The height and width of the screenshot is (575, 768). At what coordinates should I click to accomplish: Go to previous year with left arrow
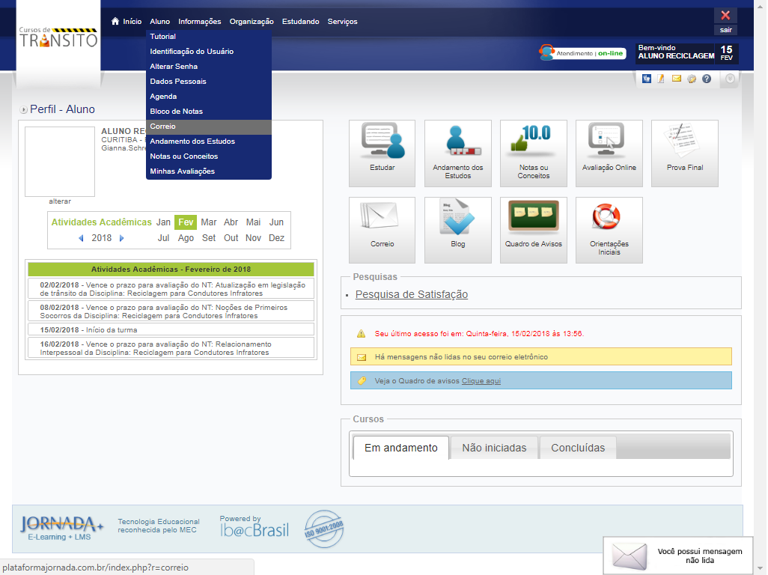(x=82, y=238)
